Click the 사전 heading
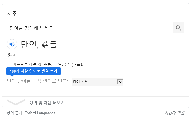Image resolution: width=195 pixels, height=120 pixels. pyautogui.click(x=13, y=13)
